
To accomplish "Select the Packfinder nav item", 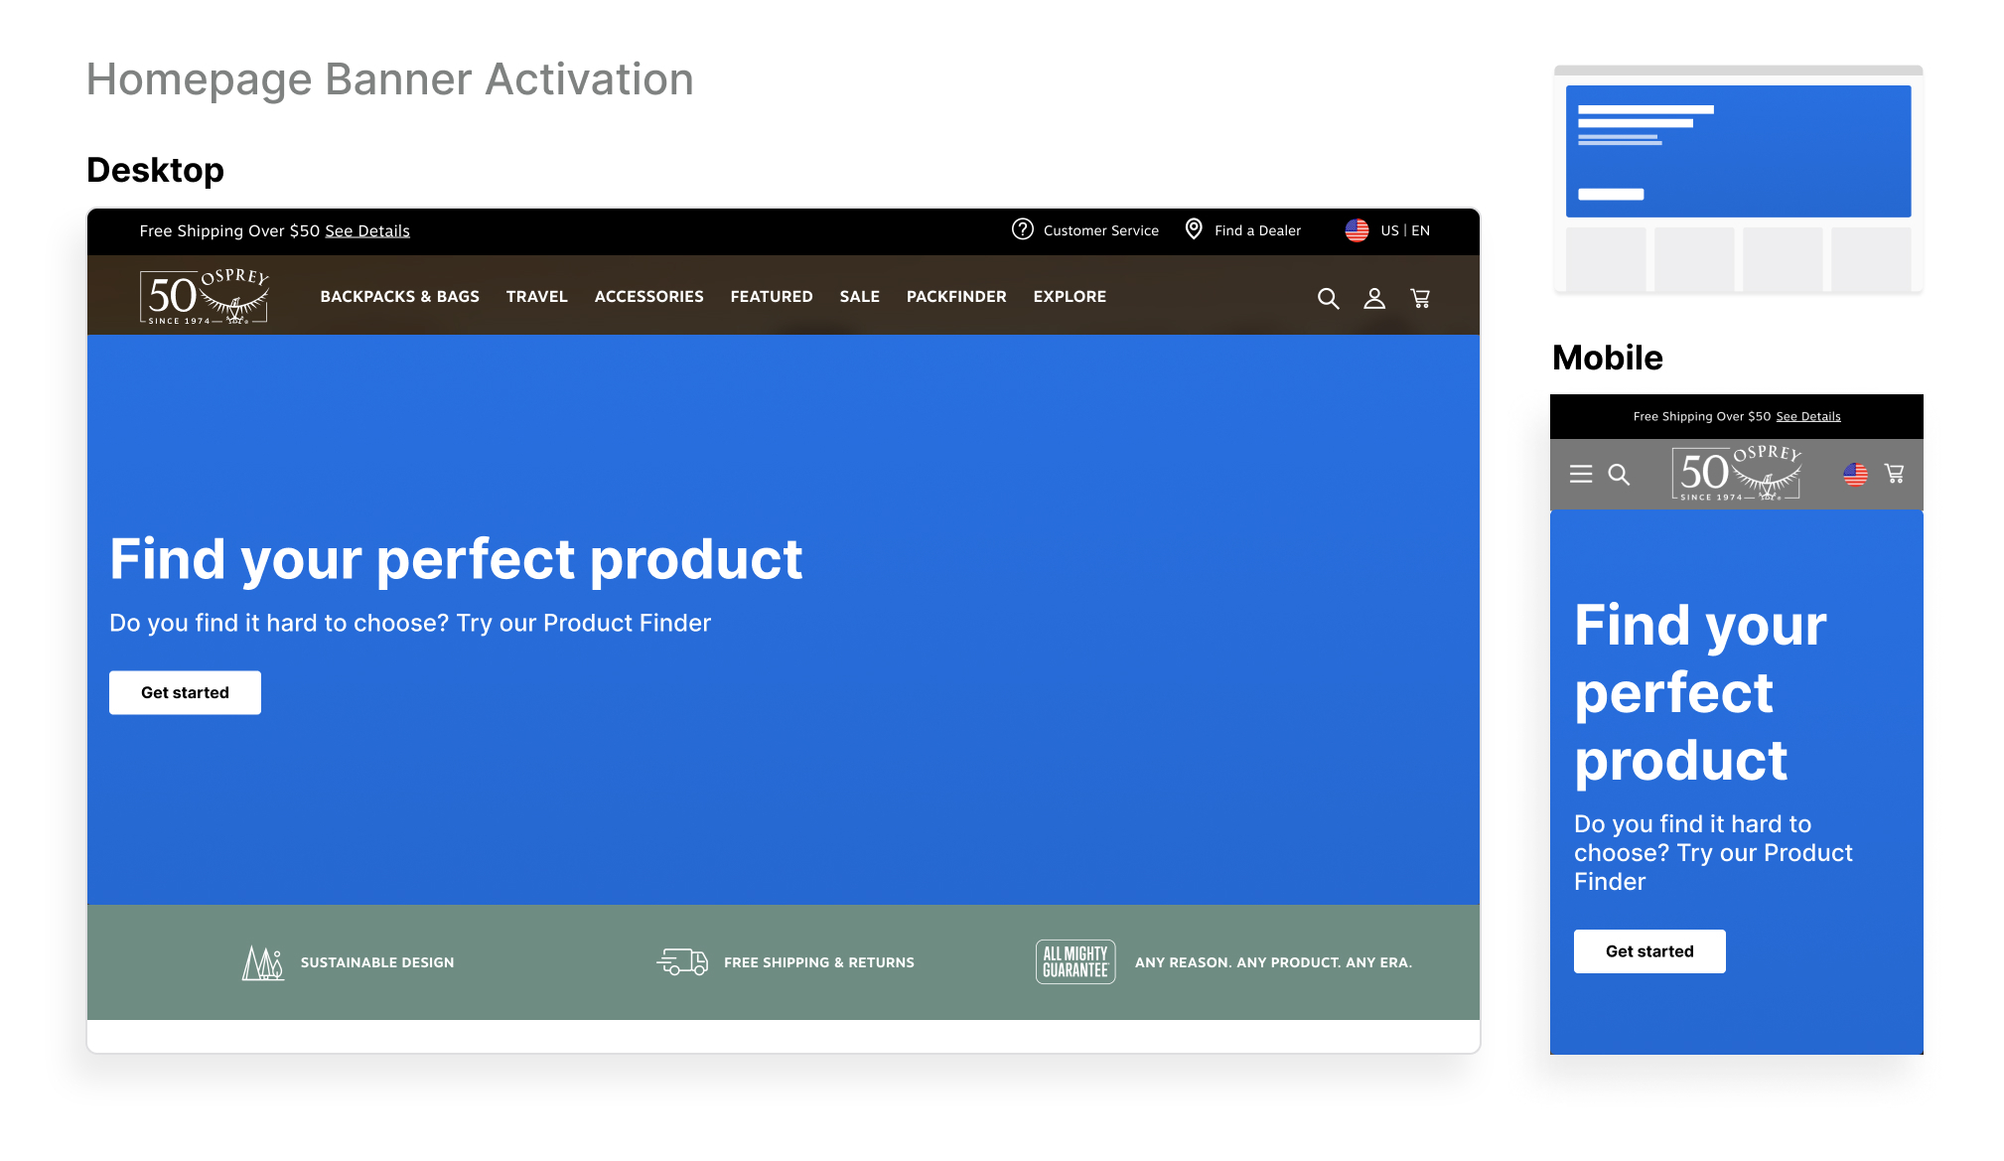I will click(955, 296).
